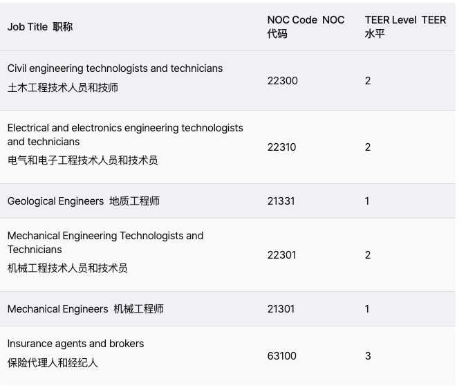Select Electrical and electronics engineering technologists title

point(125,135)
